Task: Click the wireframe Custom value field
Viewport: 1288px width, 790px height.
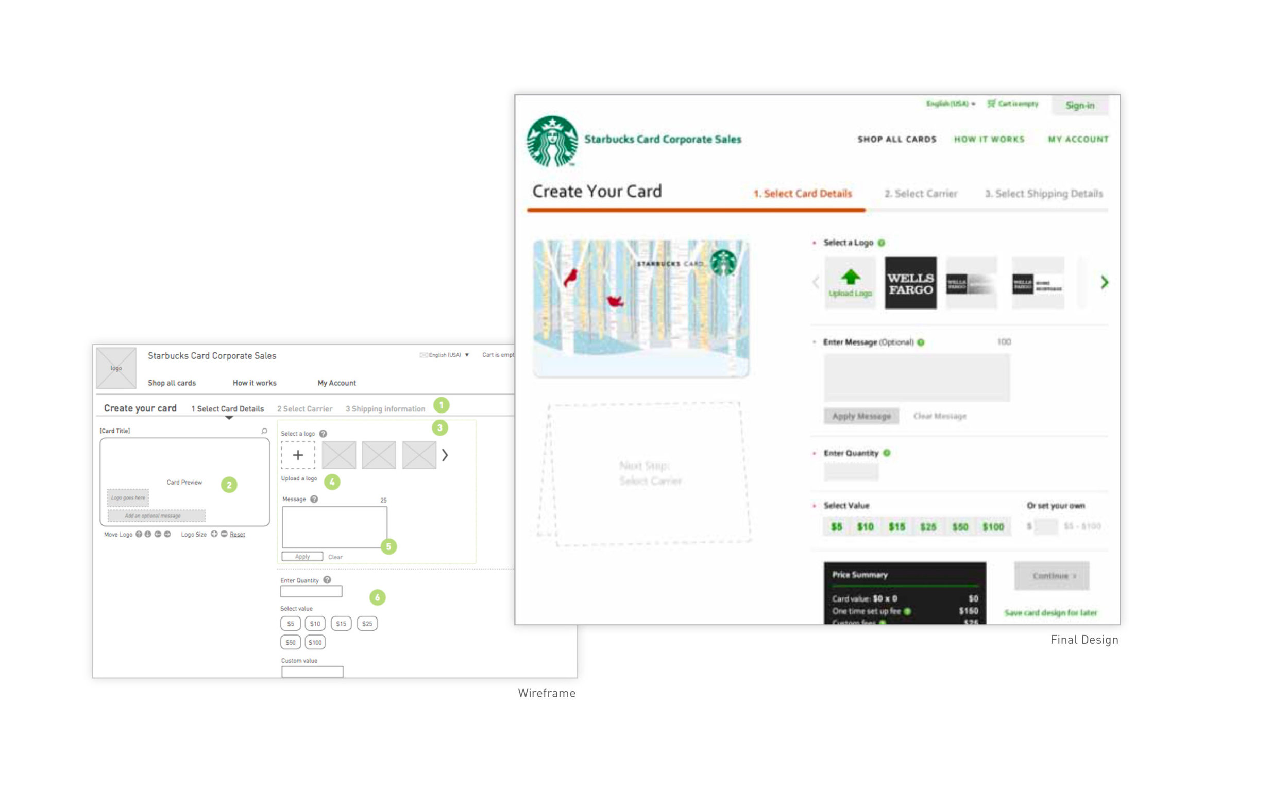Action: (313, 672)
